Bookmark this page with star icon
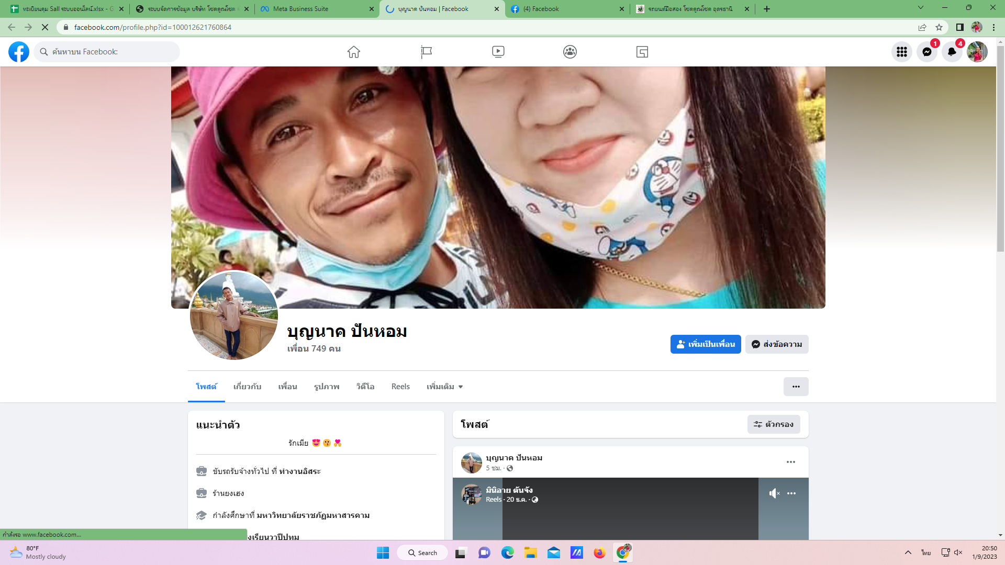 [939, 27]
